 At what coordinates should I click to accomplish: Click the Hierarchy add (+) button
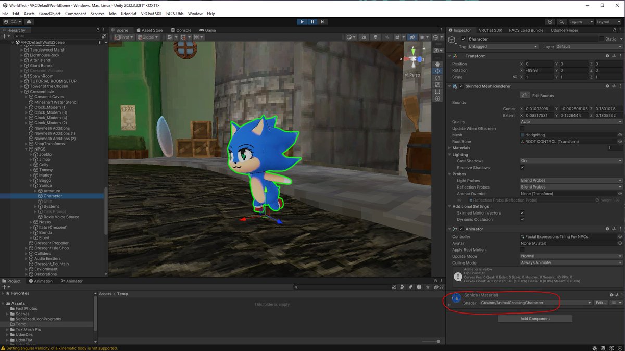[x=5, y=36]
